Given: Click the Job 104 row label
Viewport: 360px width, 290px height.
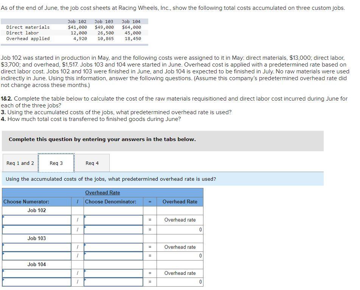Looking at the screenshot, I should tap(36, 264).
